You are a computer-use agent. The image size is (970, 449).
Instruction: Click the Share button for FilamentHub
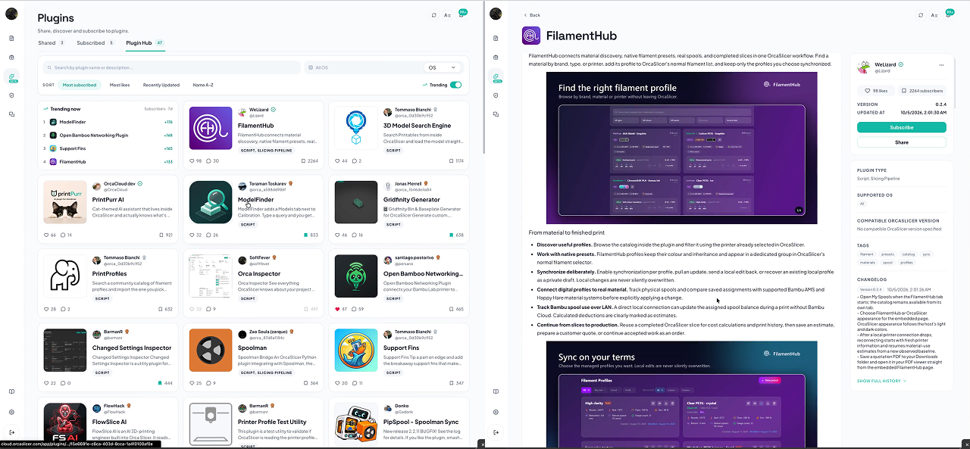click(x=901, y=142)
